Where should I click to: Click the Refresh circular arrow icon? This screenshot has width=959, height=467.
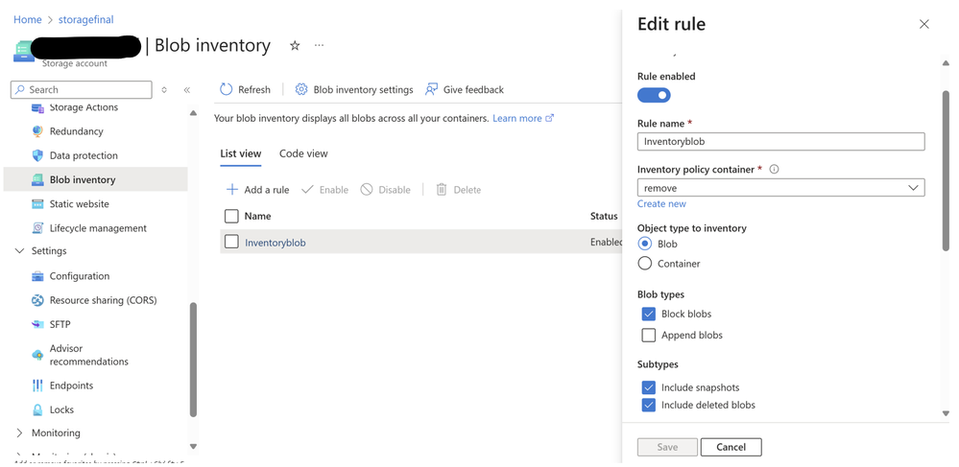point(227,90)
